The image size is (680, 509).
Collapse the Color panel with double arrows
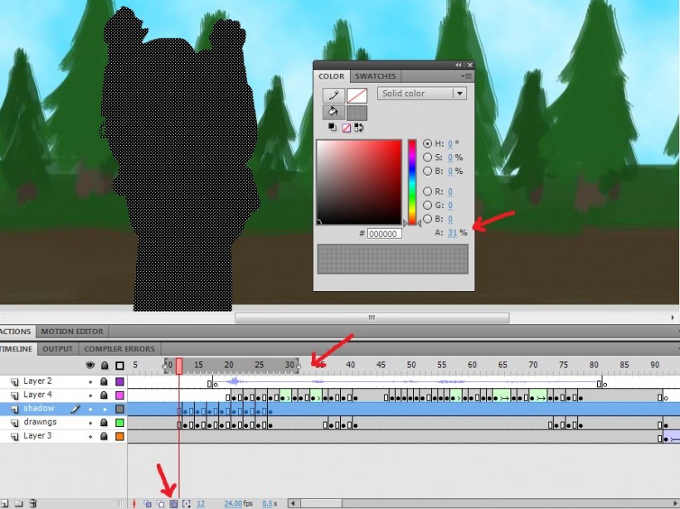tap(458, 65)
